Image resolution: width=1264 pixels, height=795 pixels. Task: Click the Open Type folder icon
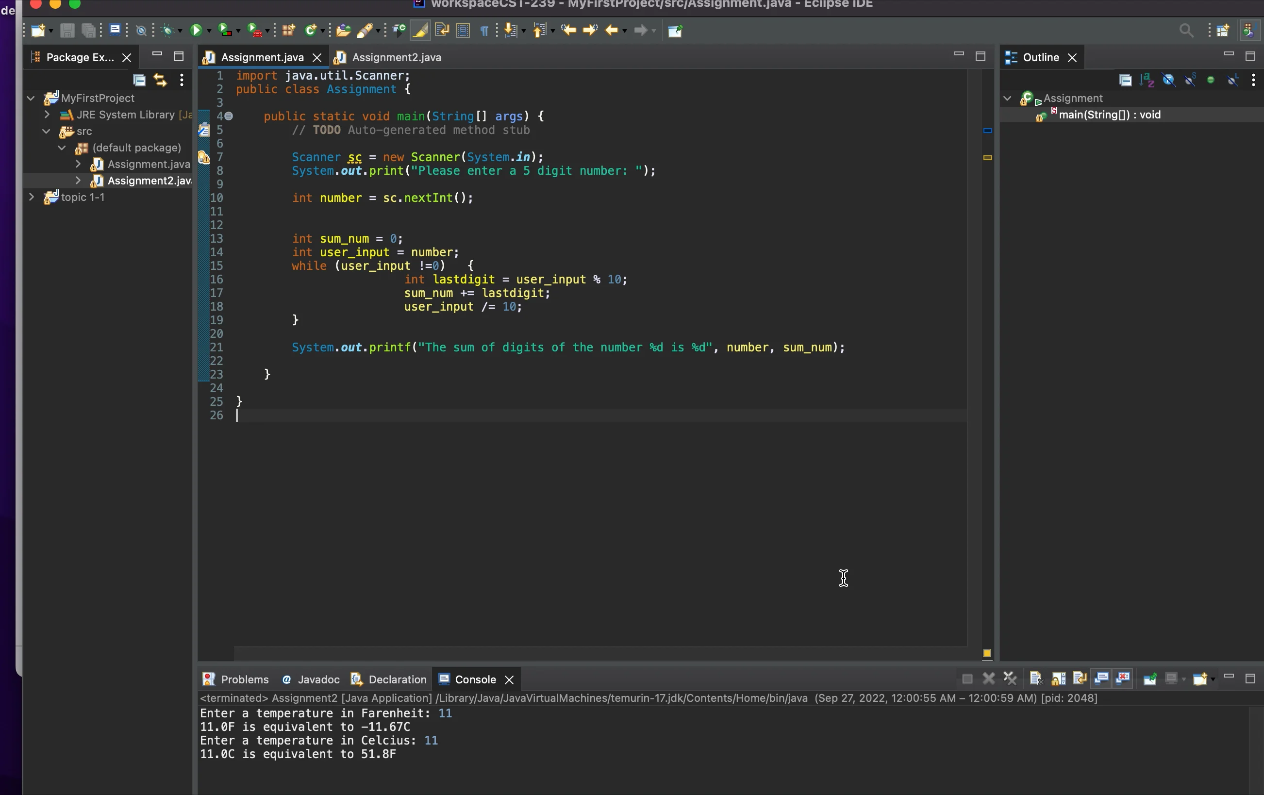pyautogui.click(x=343, y=31)
